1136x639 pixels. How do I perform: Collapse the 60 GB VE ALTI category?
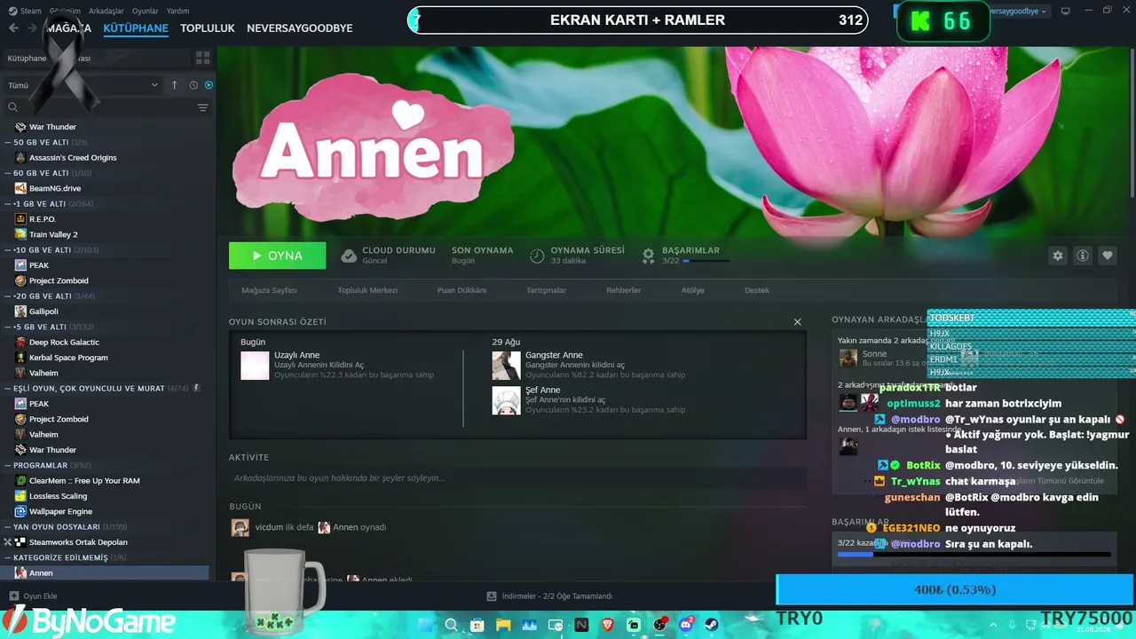coord(8,173)
